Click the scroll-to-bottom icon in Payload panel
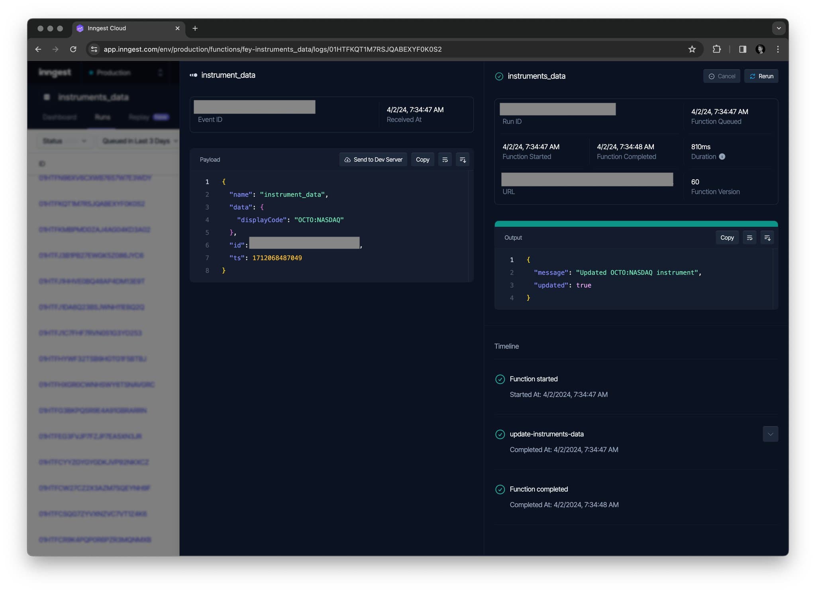Image resolution: width=816 pixels, height=592 pixels. point(462,159)
